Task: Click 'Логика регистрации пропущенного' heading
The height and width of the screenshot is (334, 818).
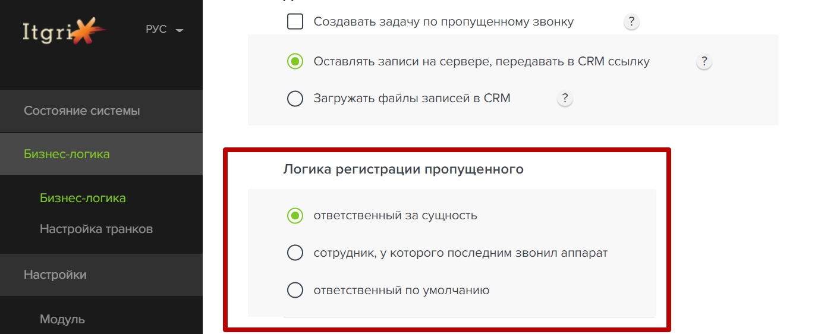Action: 403,169
